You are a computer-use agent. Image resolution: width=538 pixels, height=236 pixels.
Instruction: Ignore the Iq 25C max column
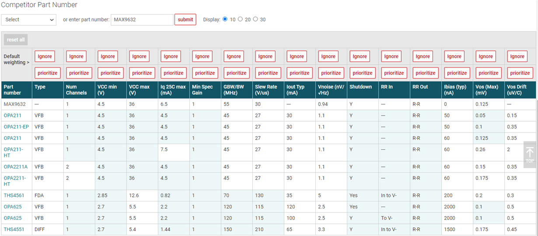(171, 56)
